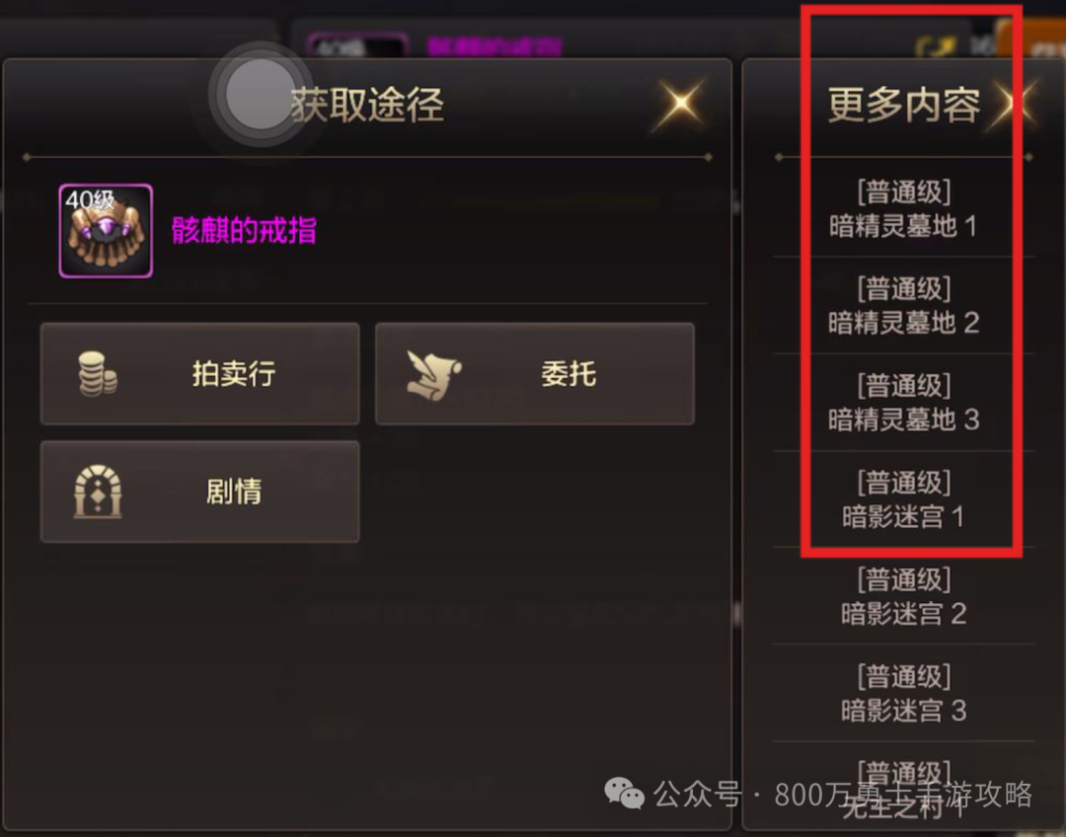This screenshot has height=837, width=1066.
Task: Click the quill scroll commission icon
Action: (x=433, y=374)
